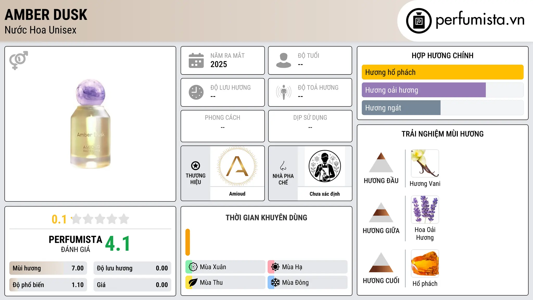
Task: Click the star badge icon above Thương hiệu
Action: click(x=195, y=166)
